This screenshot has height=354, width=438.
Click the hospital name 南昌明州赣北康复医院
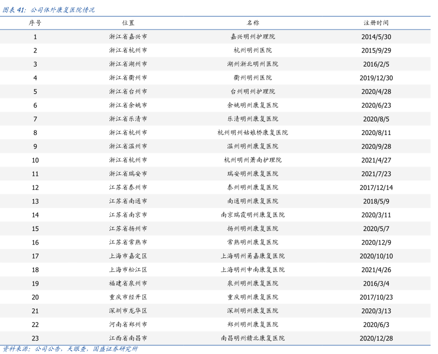click(x=253, y=338)
